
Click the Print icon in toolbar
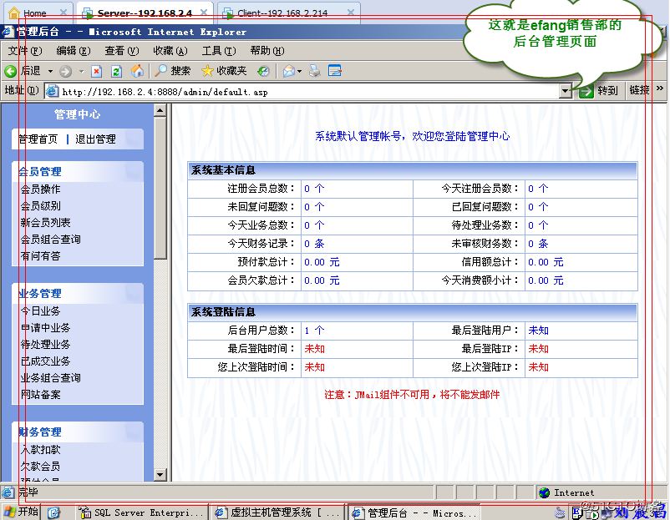[x=314, y=71]
